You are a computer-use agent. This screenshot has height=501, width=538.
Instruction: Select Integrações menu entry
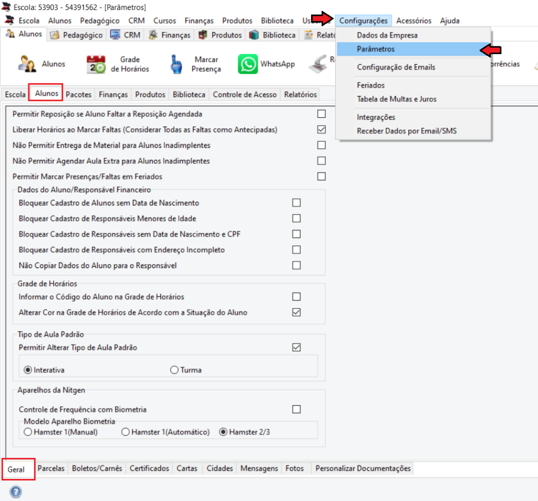tap(413, 117)
